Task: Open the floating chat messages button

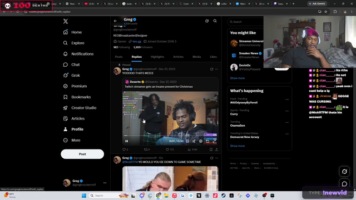Action: pos(344,184)
